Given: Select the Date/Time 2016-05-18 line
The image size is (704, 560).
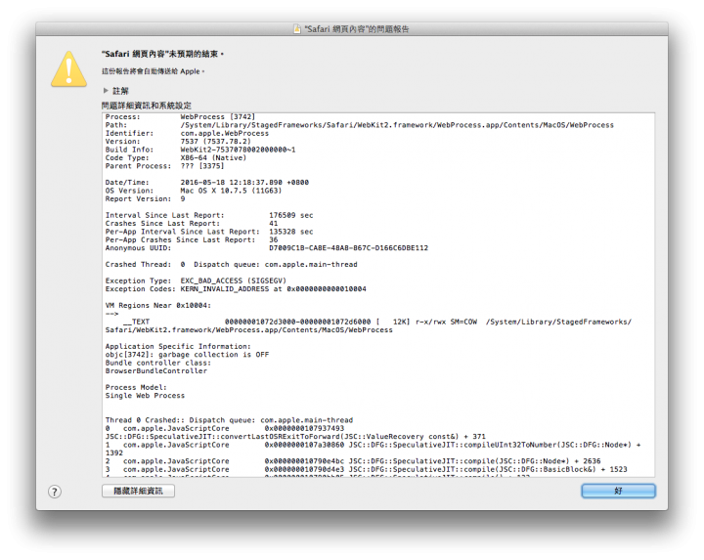Looking at the screenshot, I should coord(207,183).
